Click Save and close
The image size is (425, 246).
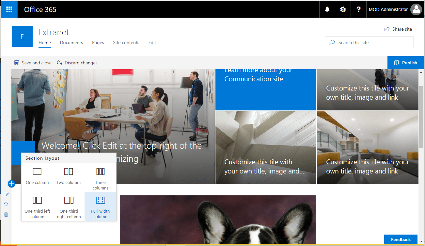click(33, 63)
